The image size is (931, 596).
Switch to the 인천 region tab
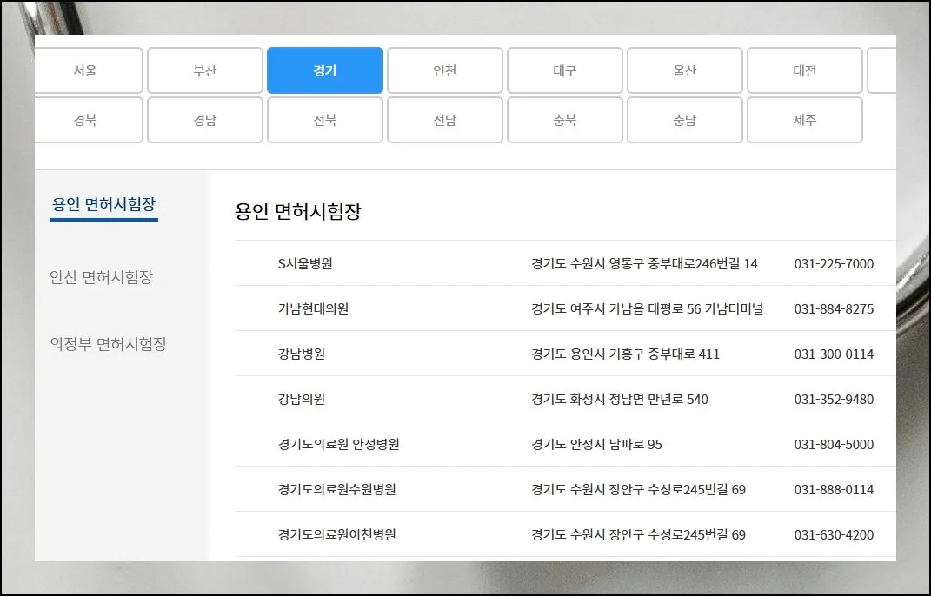point(445,70)
